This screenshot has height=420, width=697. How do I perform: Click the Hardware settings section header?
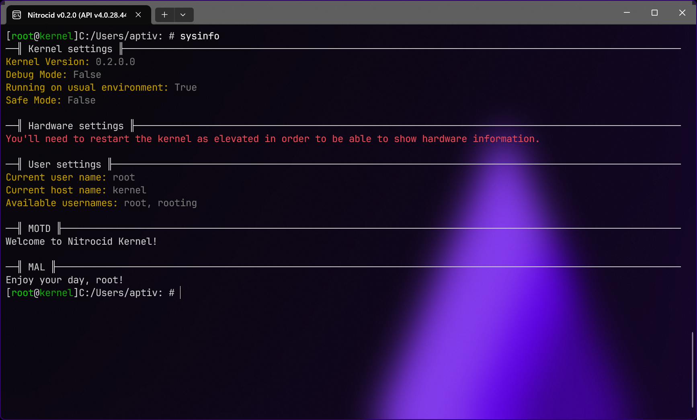click(x=76, y=126)
